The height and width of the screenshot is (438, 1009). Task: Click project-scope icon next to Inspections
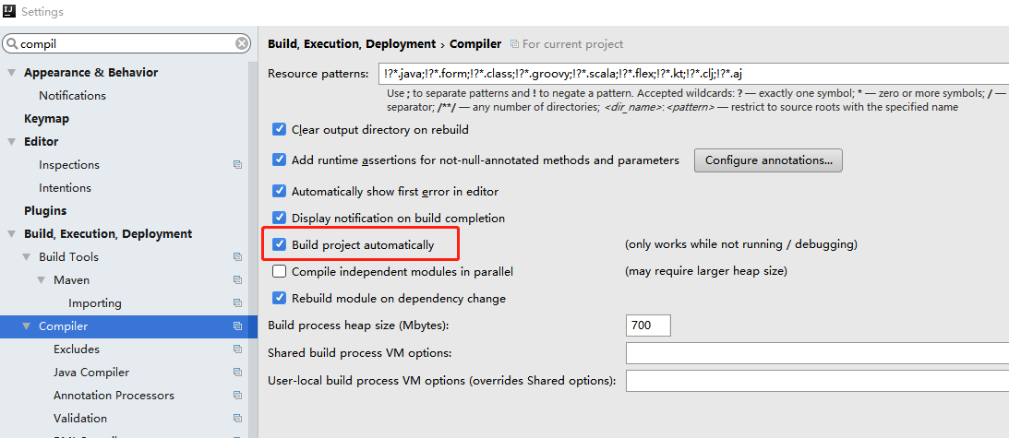(x=237, y=165)
